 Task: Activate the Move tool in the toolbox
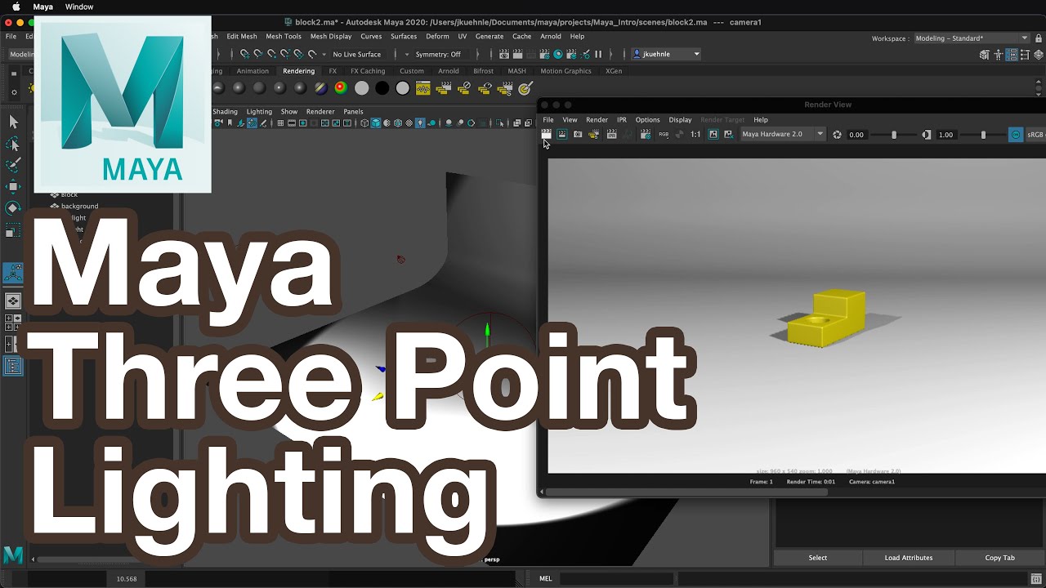click(x=13, y=186)
